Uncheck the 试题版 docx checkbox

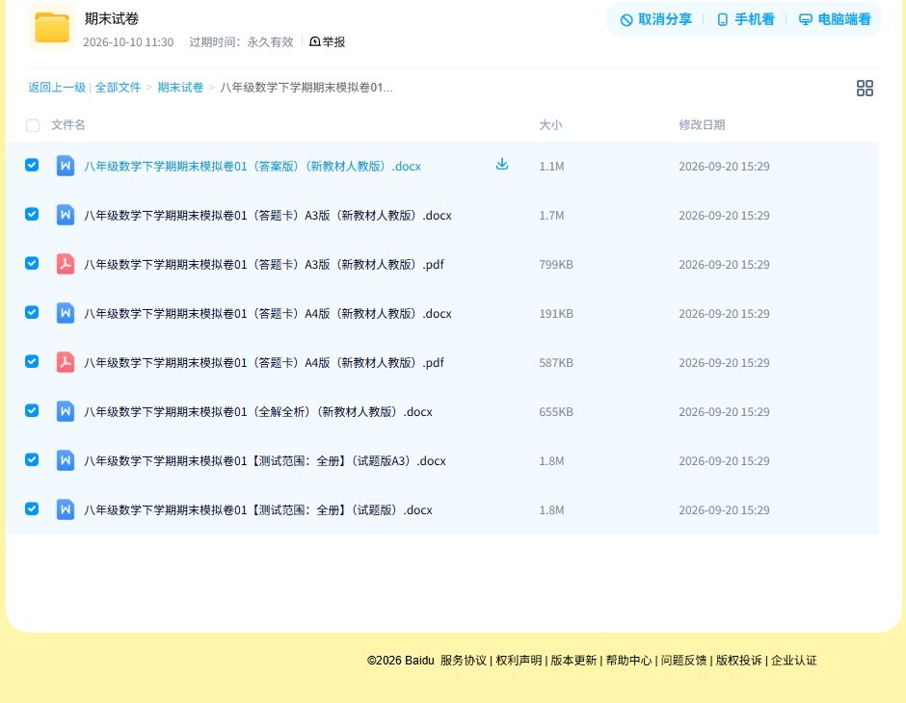(x=32, y=508)
